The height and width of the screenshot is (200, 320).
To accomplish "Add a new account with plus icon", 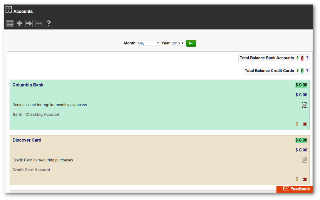I will [x=19, y=24].
